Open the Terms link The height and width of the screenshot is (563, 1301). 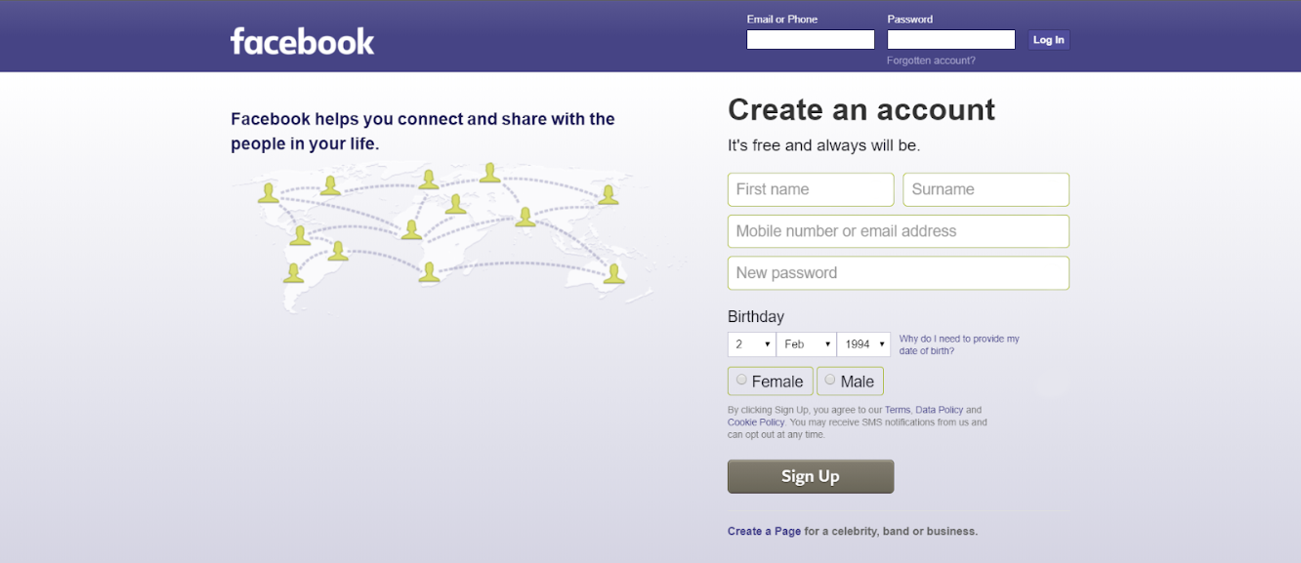tap(898, 410)
